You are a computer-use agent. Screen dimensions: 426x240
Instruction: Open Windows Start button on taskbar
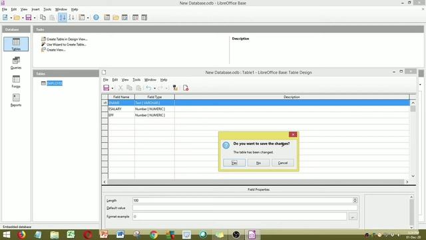tap(7, 235)
